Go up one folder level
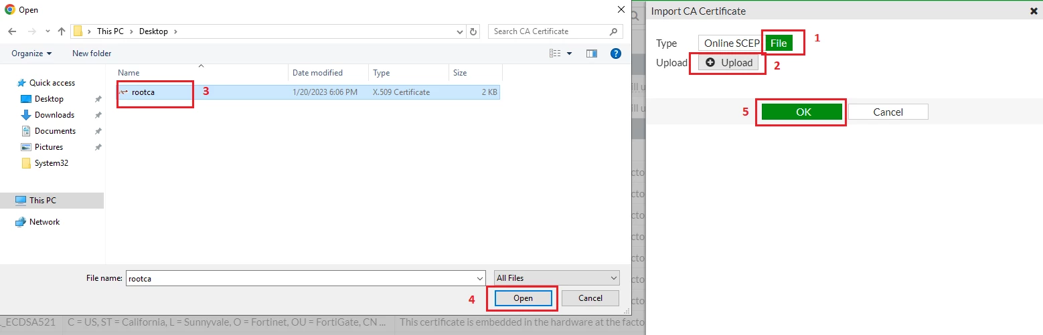The image size is (1043, 335). click(62, 31)
